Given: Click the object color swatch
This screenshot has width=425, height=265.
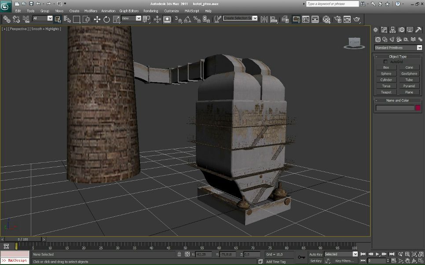Looking at the screenshot, I should pyautogui.click(x=418, y=107).
